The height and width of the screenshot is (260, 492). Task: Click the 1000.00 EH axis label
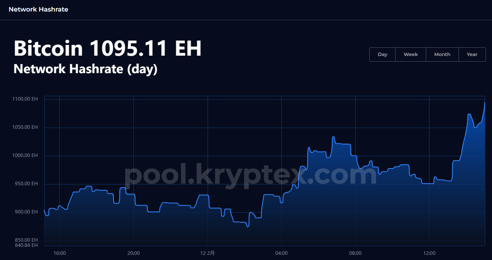click(x=25, y=155)
